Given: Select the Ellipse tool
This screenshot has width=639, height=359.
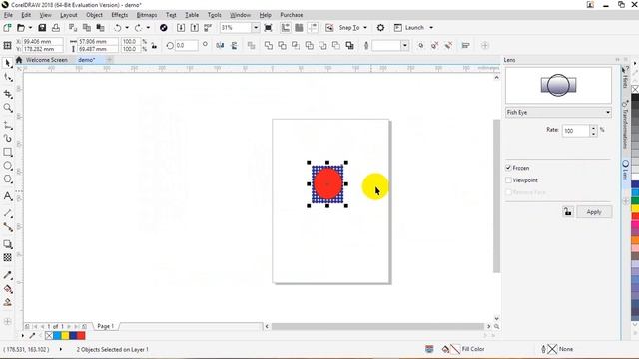Looking at the screenshot, I should (7, 166).
